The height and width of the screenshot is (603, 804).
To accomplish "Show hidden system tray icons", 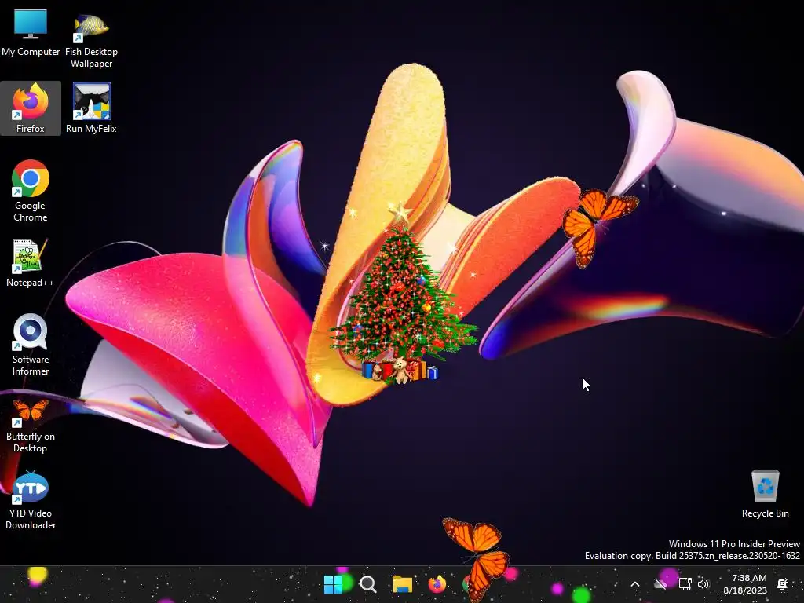I will click(634, 584).
